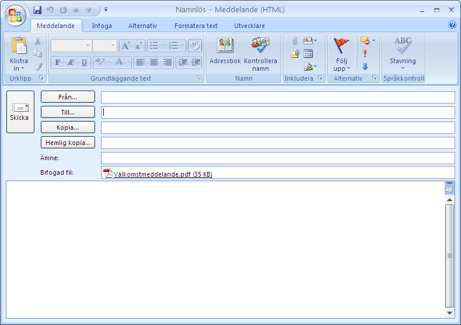Open the font name combo box
Image resolution: width=461 pixels, height=325 pixels.
point(71,46)
